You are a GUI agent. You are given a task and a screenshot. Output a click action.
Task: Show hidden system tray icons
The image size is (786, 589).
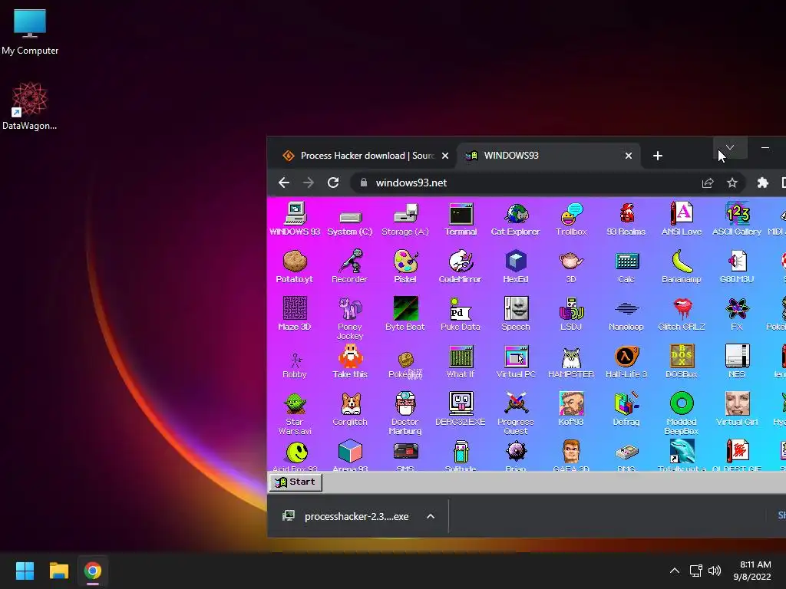[x=675, y=571]
